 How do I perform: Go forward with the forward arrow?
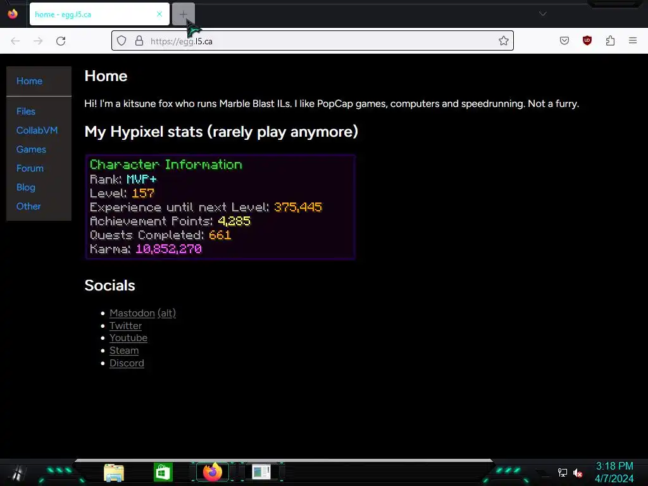coord(38,41)
